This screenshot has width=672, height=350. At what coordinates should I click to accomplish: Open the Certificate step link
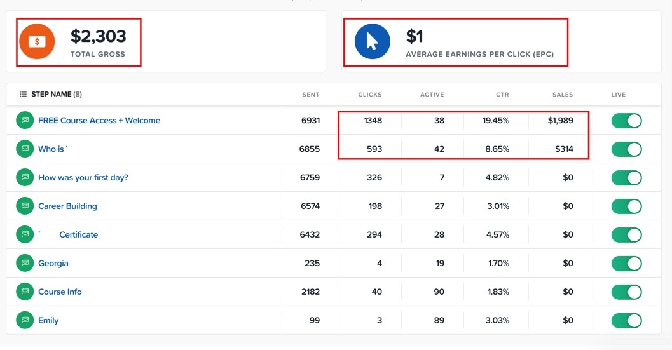click(78, 235)
